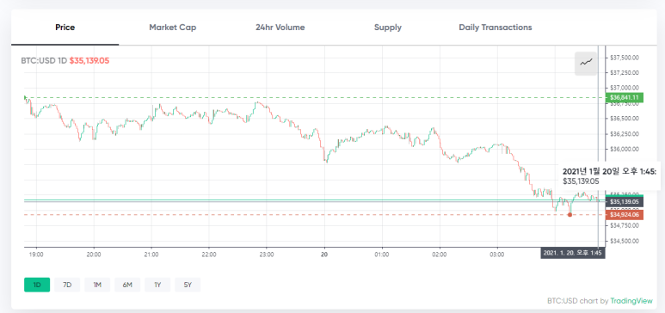Click the red low-price marker dot
665x313 pixels.
coord(570,215)
